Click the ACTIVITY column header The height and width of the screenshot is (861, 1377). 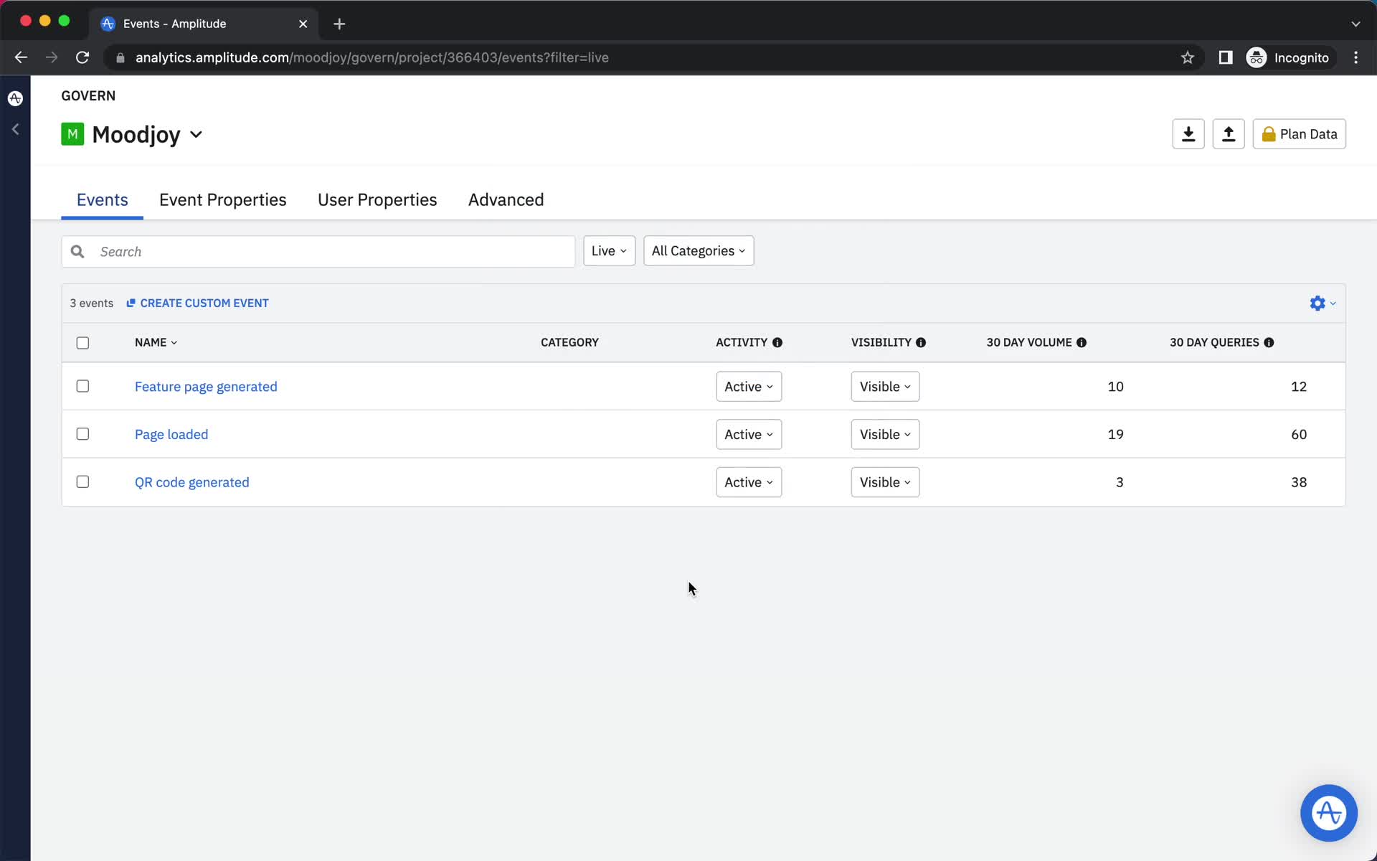pyautogui.click(x=742, y=343)
